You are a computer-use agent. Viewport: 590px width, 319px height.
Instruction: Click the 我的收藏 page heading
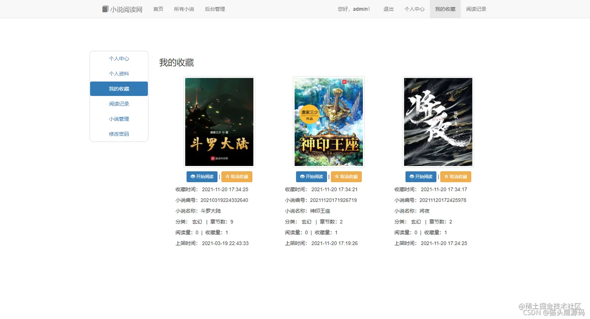(x=176, y=63)
